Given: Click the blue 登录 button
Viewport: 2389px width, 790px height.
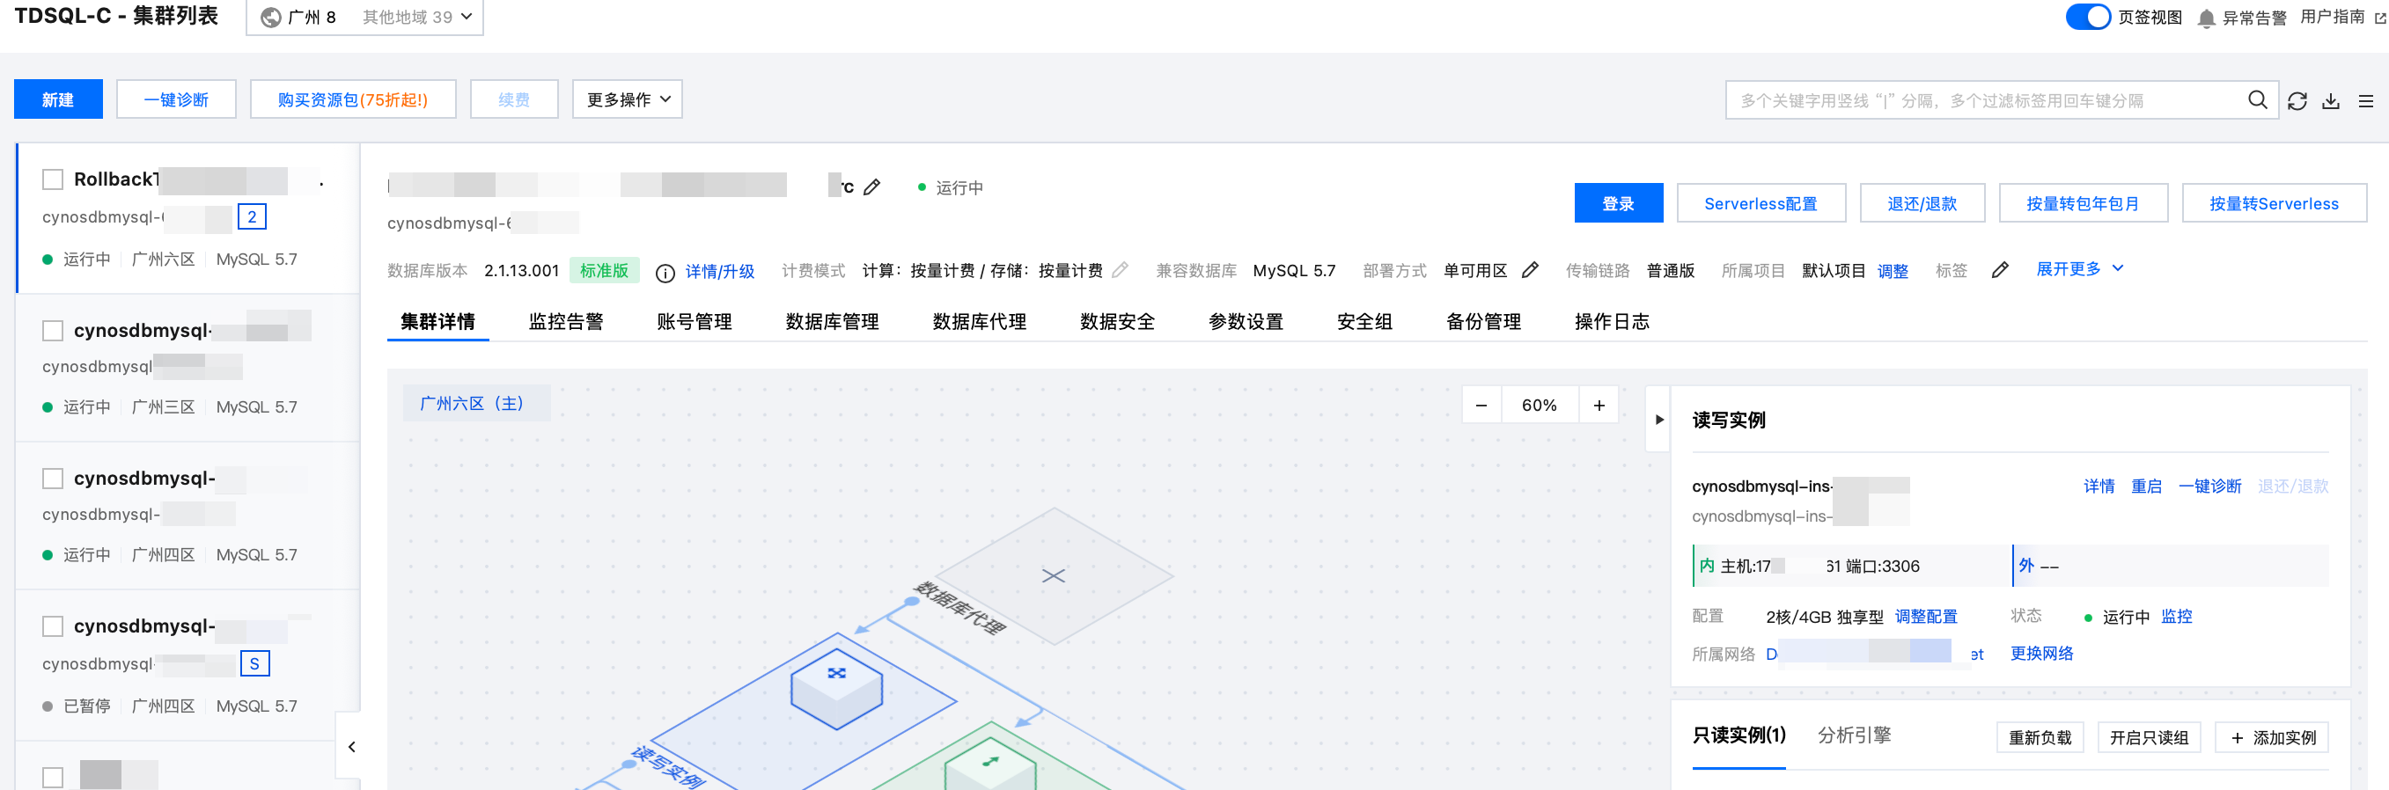Looking at the screenshot, I should pyautogui.click(x=1618, y=203).
